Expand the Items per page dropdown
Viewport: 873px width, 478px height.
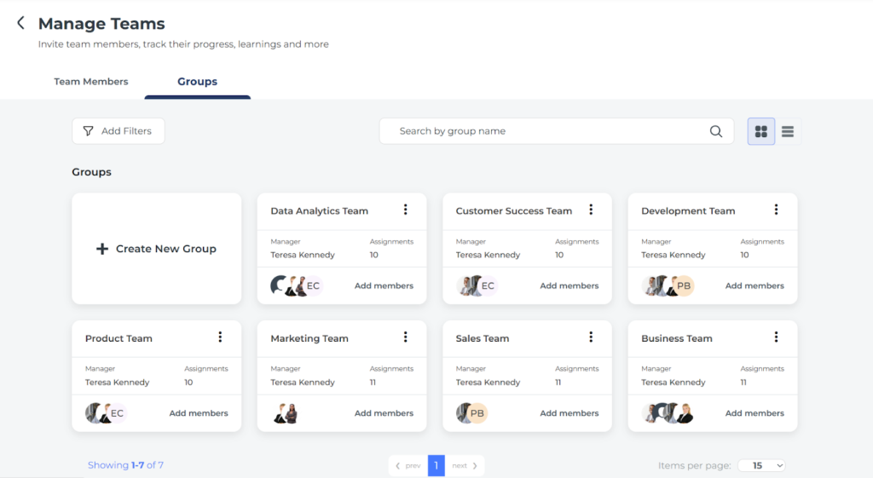click(x=761, y=465)
